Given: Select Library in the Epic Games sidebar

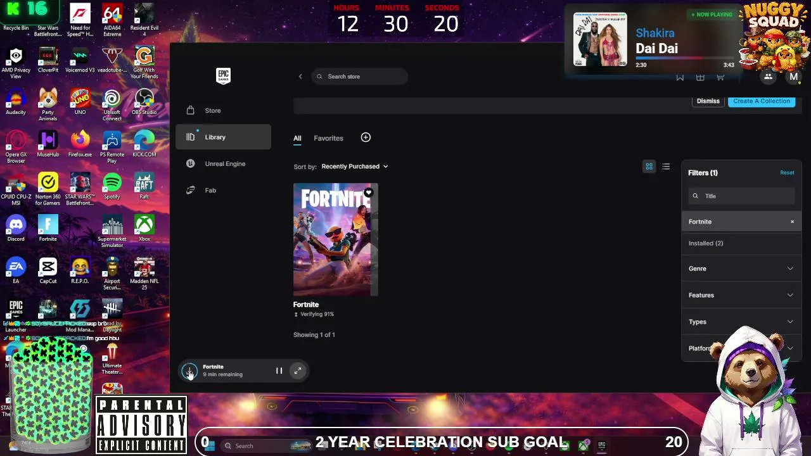Looking at the screenshot, I should (223, 137).
